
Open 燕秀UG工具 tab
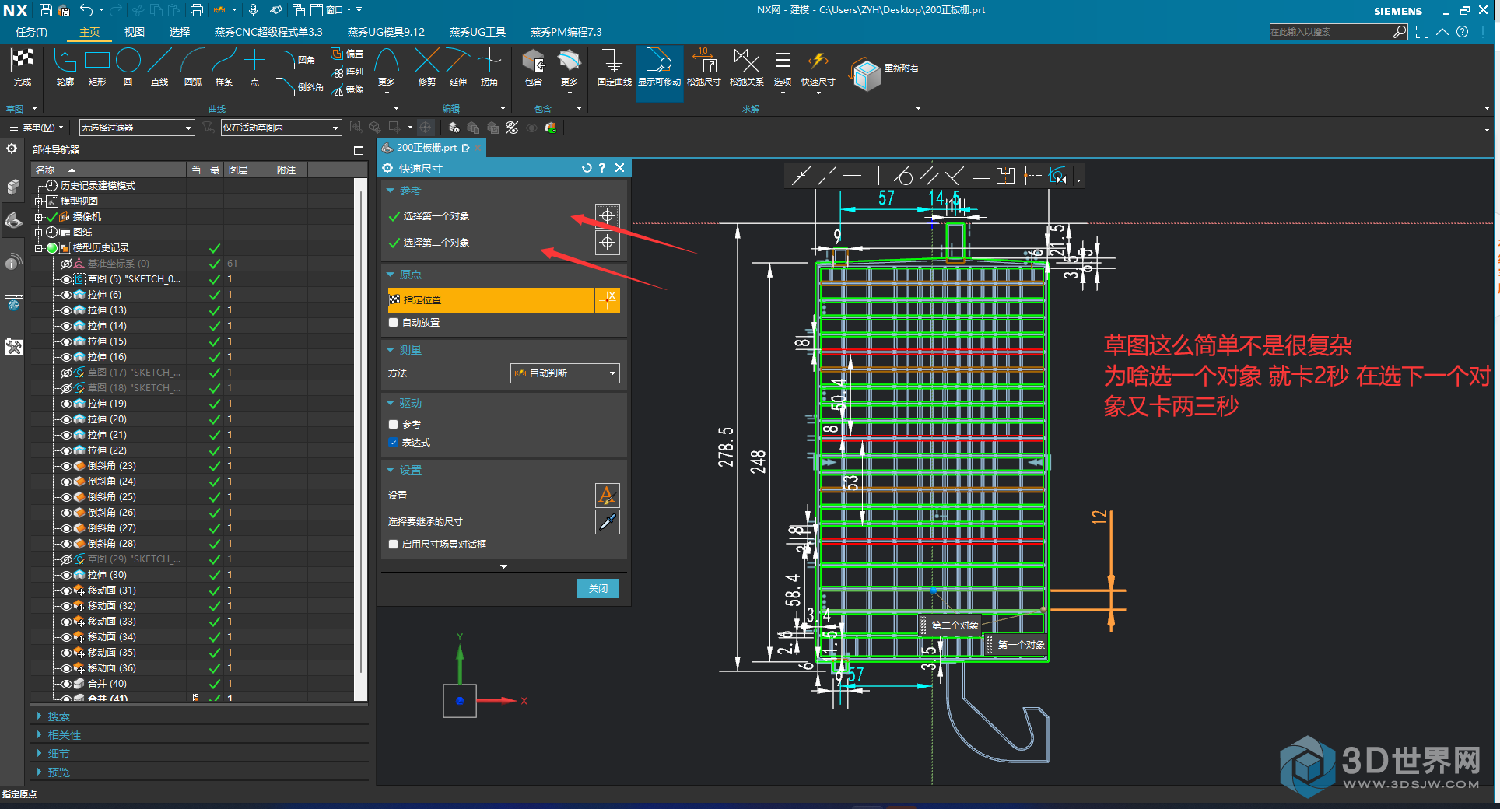click(x=478, y=32)
